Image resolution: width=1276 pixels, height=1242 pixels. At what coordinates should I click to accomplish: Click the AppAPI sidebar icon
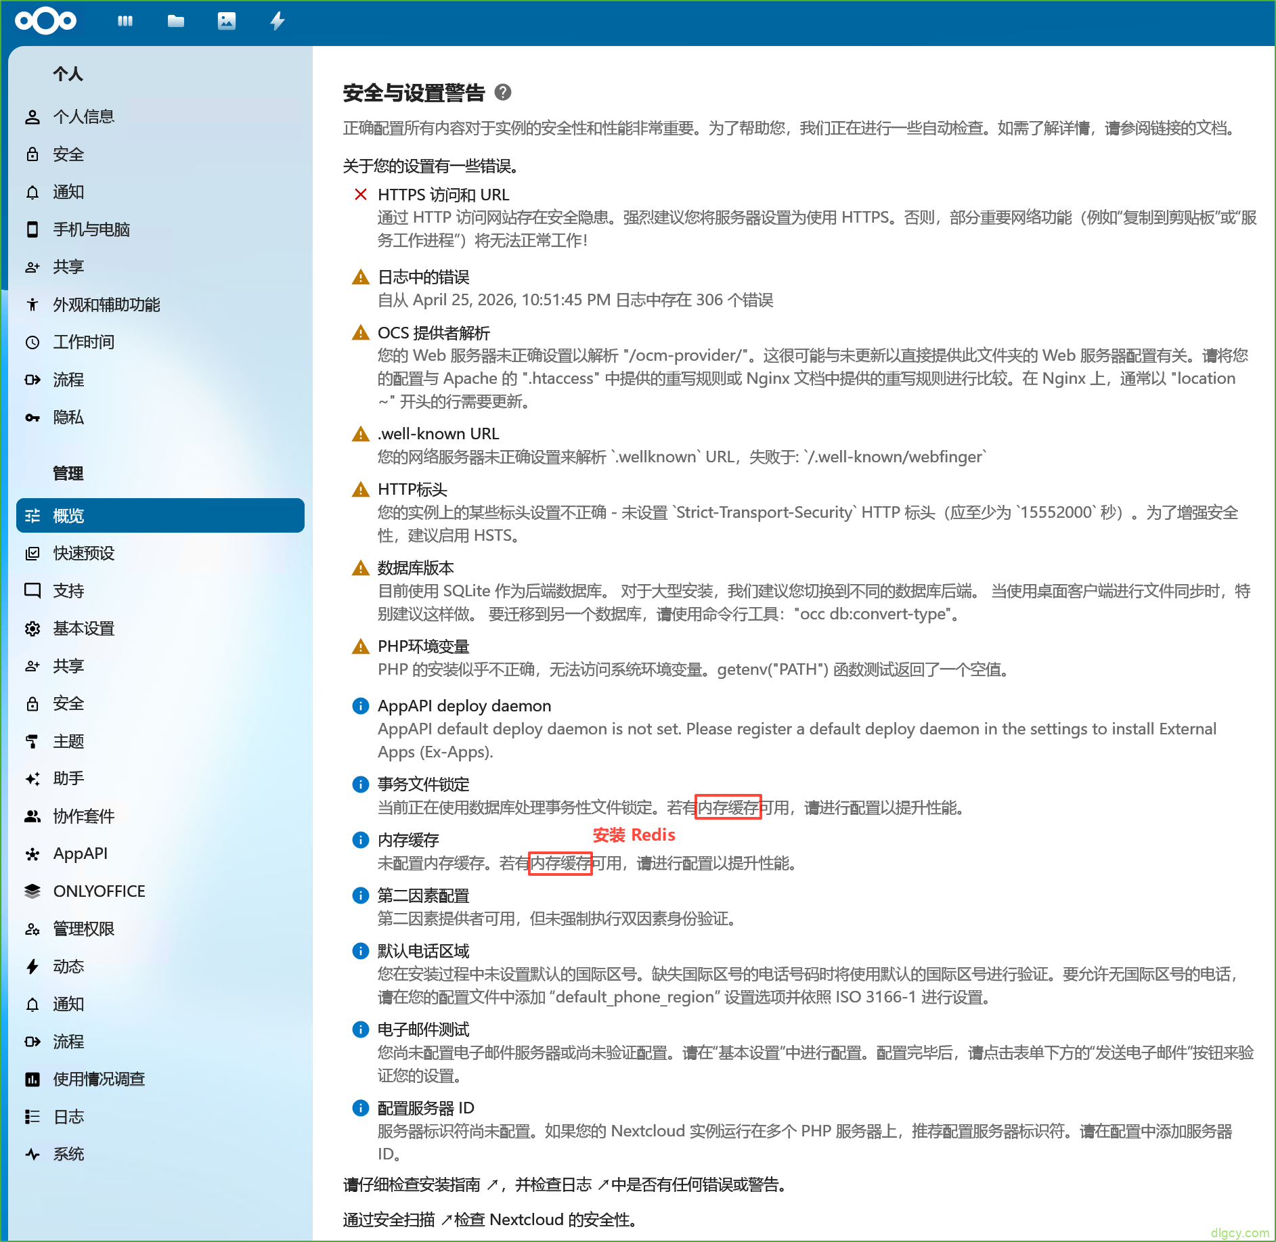[32, 854]
